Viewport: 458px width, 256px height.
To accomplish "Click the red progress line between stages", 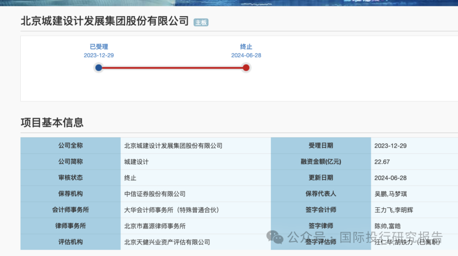I will pos(172,68).
